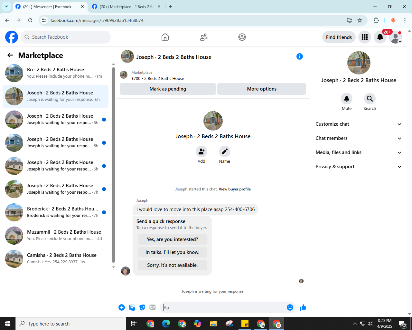Click the taskbar 'Type here to search' box
The image size is (412, 330).
pos(71,324)
